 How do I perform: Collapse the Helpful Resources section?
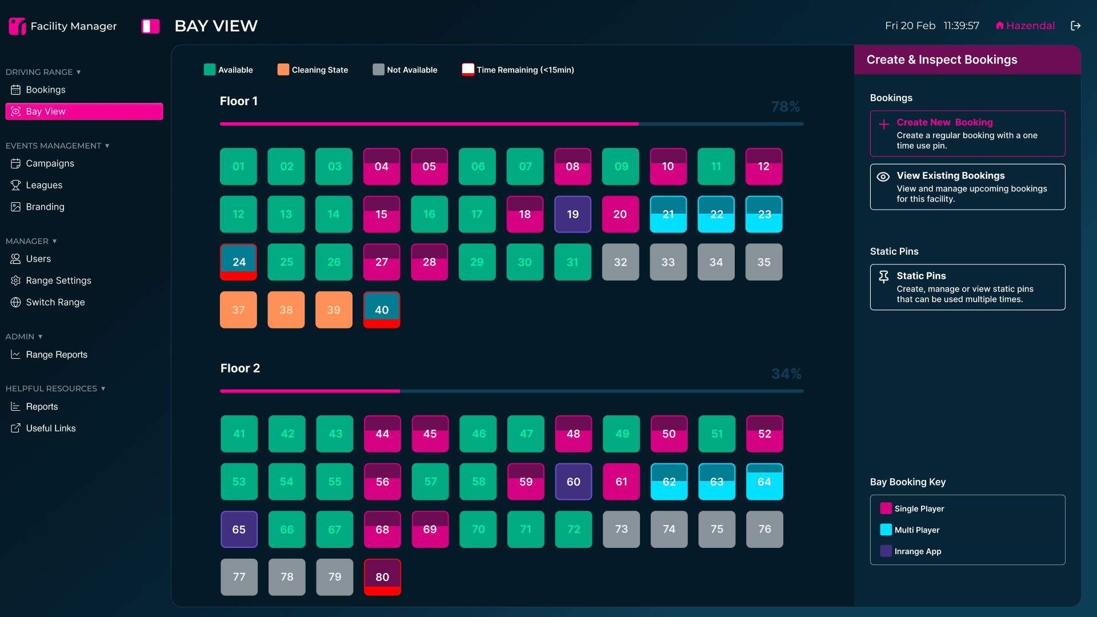(103, 388)
